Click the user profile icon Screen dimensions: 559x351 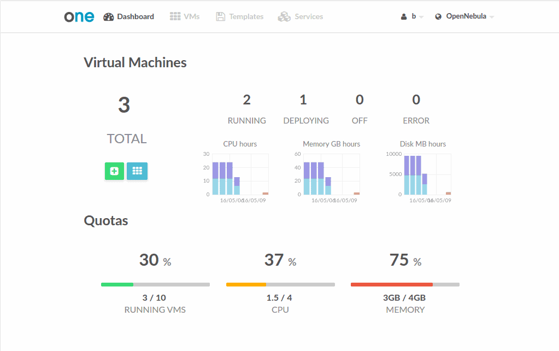click(x=404, y=17)
